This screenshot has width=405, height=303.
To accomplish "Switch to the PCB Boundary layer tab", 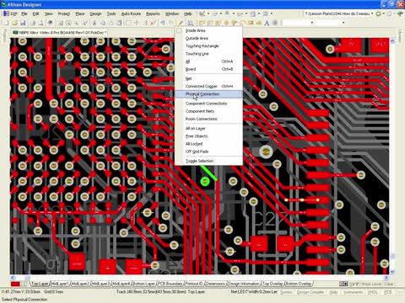I will click(170, 284).
